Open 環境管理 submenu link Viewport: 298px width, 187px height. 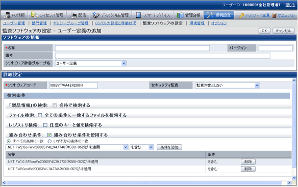[197, 23]
